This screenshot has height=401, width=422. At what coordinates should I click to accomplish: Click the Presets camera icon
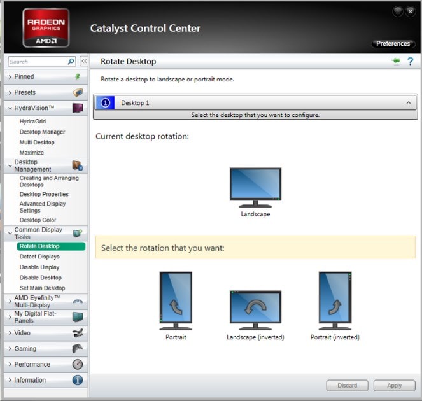point(78,92)
